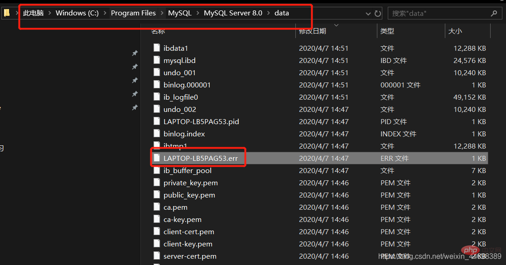Navigate to MySQL breadcrumb folder
The height and width of the screenshot is (265, 506).
click(180, 13)
